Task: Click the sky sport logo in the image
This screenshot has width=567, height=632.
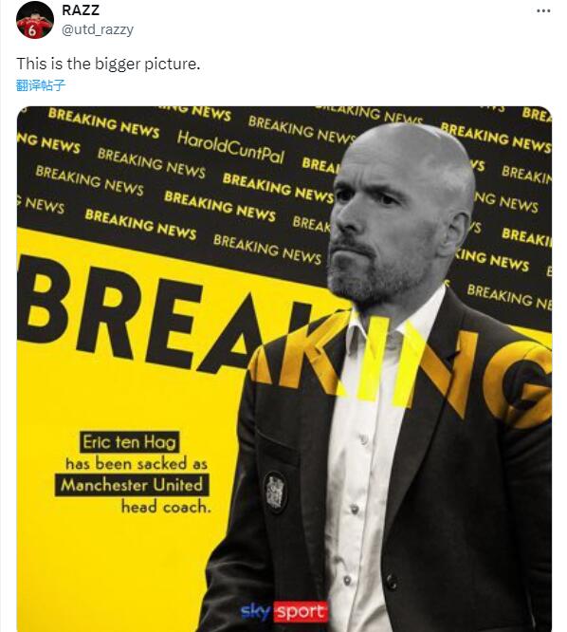Action: click(284, 612)
